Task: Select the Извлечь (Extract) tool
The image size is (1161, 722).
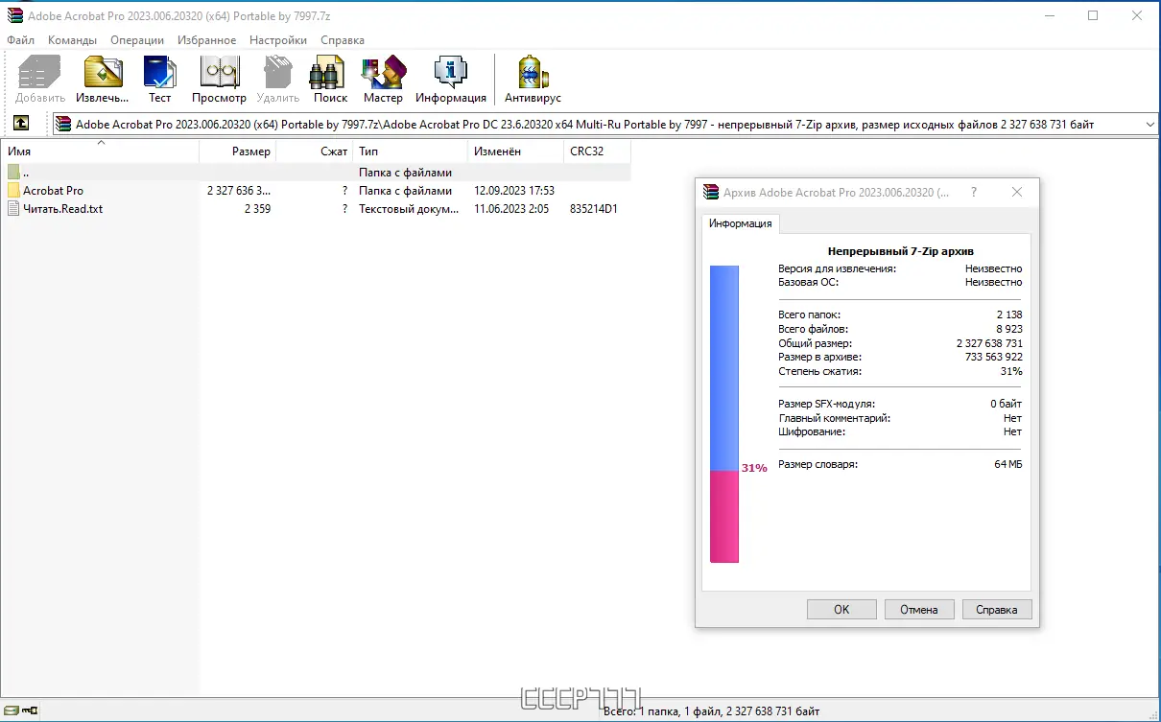Action: pos(102,79)
